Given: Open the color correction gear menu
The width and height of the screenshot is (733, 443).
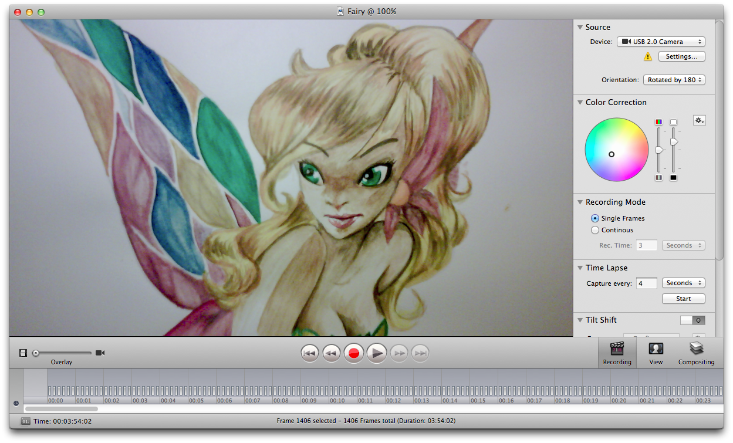Looking at the screenshot, I should tap(699, 120).
